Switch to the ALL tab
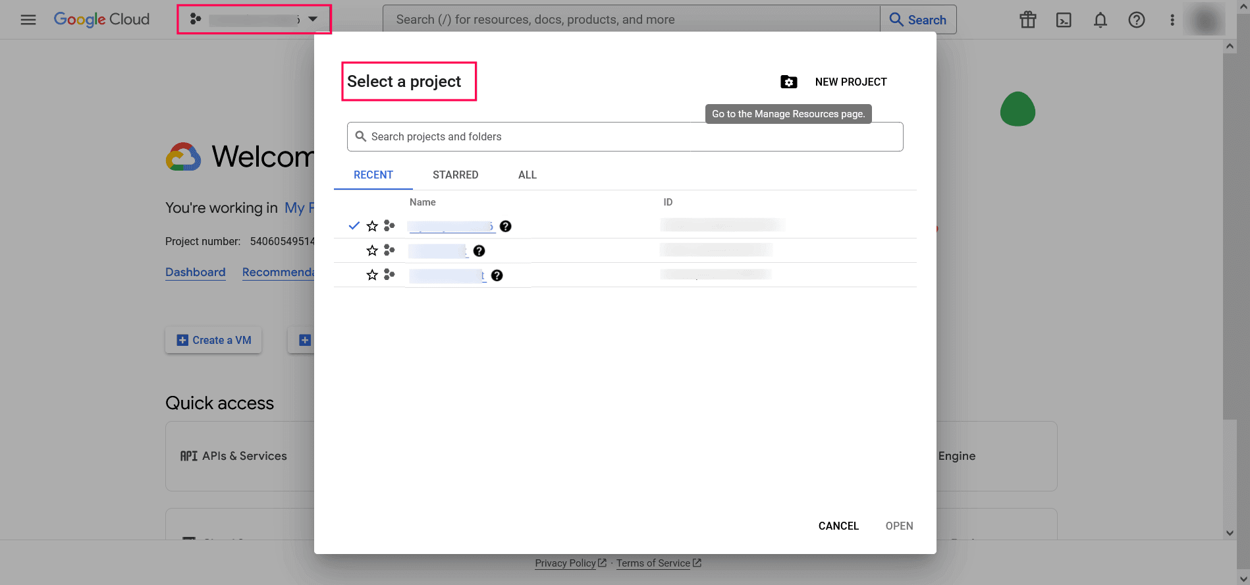The height and width of the screenshot is (585, 1250). pyautogui.click(x=528, y=175)
